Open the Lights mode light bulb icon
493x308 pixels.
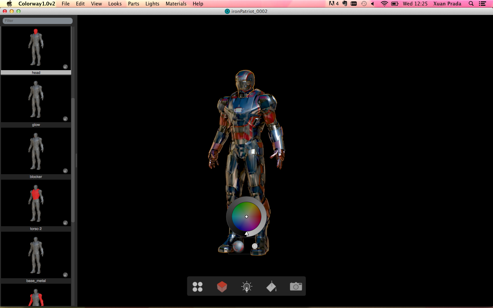247,286
